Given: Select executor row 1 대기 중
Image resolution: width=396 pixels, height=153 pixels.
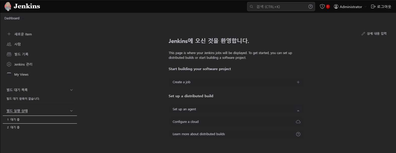Looking at the screenshot, I should (x=40, y=120).
